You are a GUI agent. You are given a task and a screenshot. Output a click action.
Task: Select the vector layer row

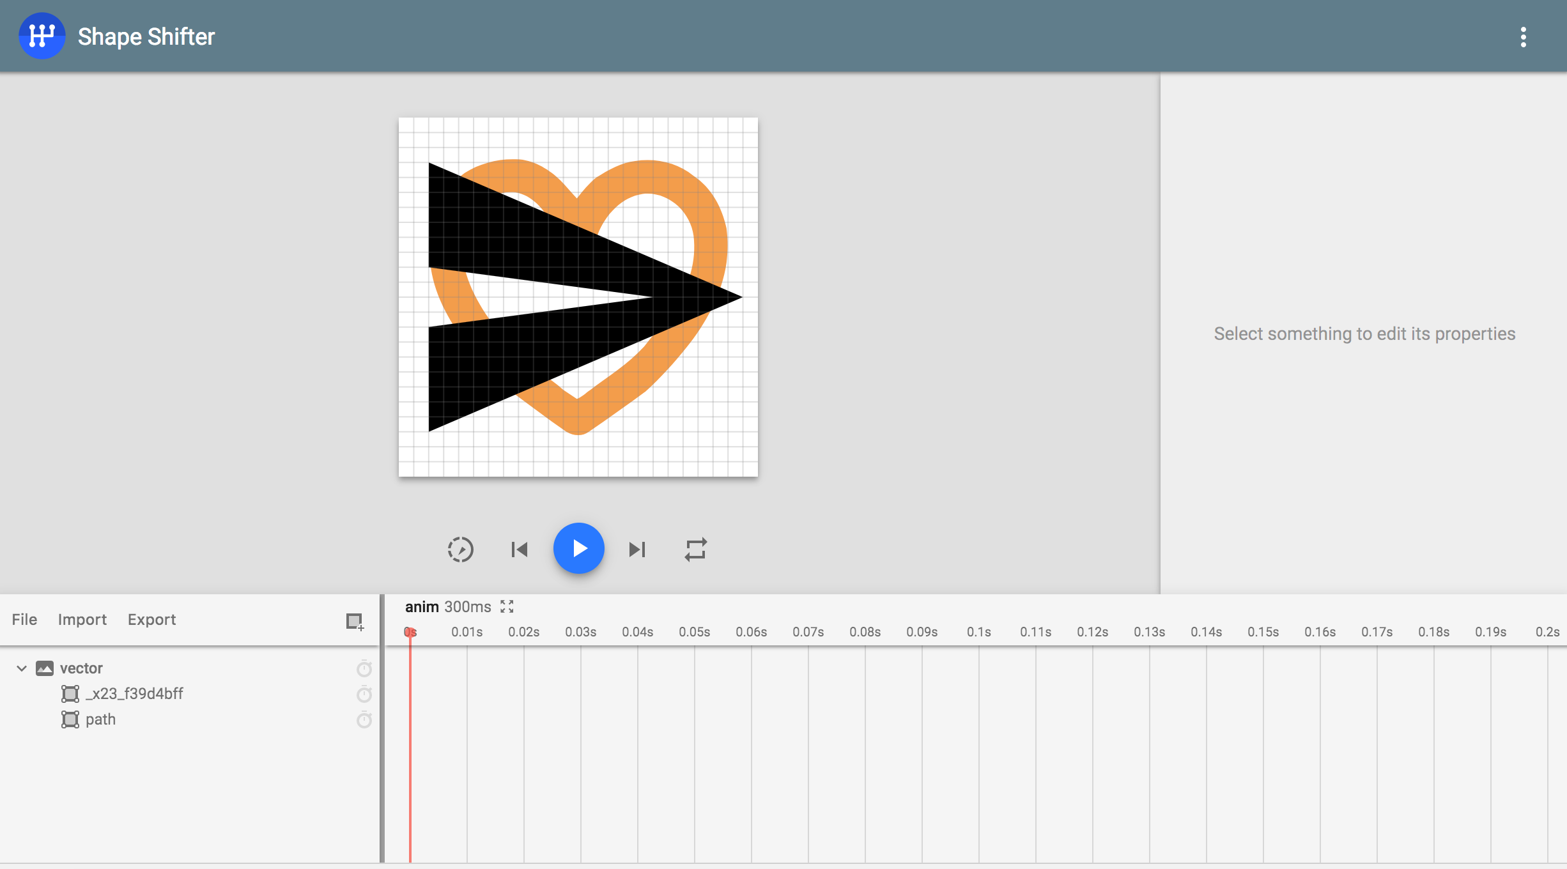[x=190, y=668]
